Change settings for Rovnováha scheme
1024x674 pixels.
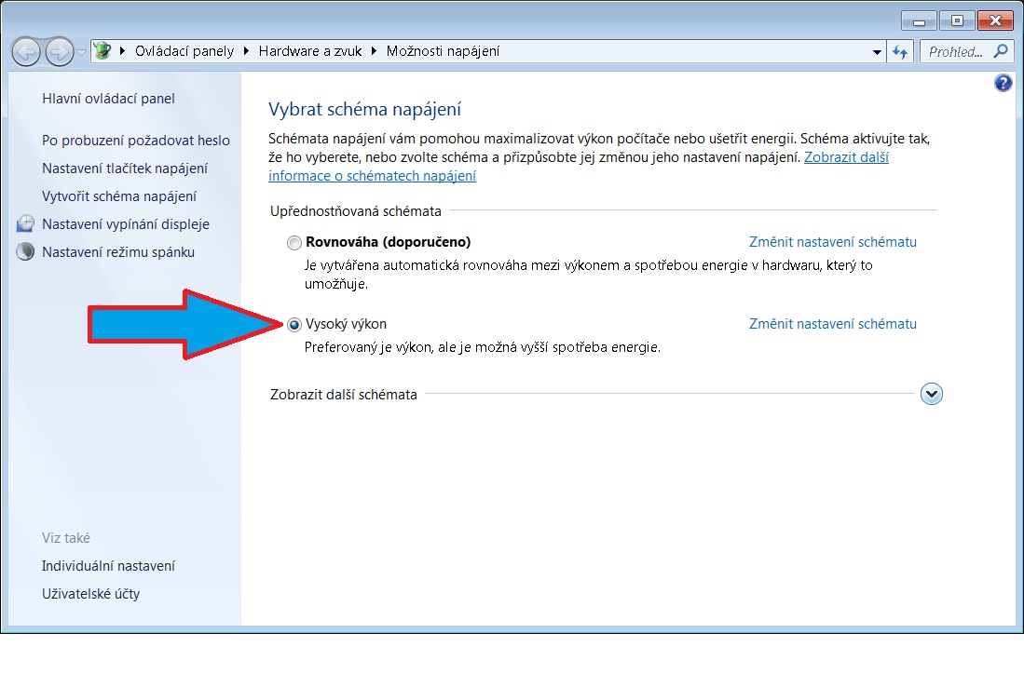tap(833, 242)
